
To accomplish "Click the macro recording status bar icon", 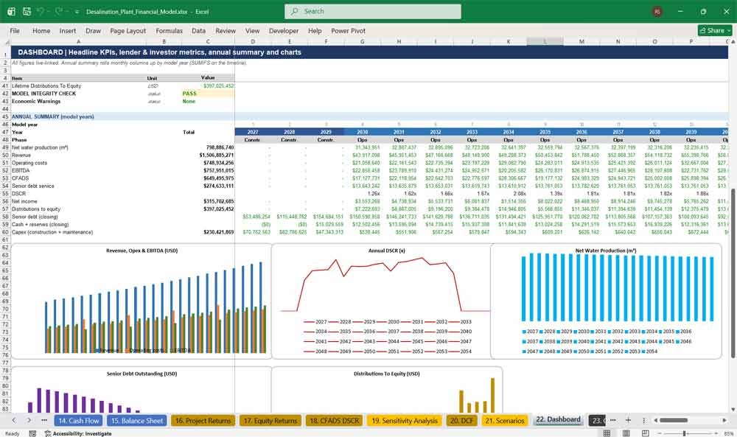I will point(32,433).
